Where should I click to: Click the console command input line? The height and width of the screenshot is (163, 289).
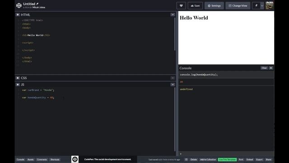tap(226, 154)
